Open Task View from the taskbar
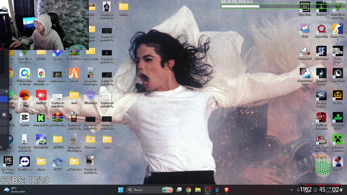347x195 pixels. click(x=179, y=190)
